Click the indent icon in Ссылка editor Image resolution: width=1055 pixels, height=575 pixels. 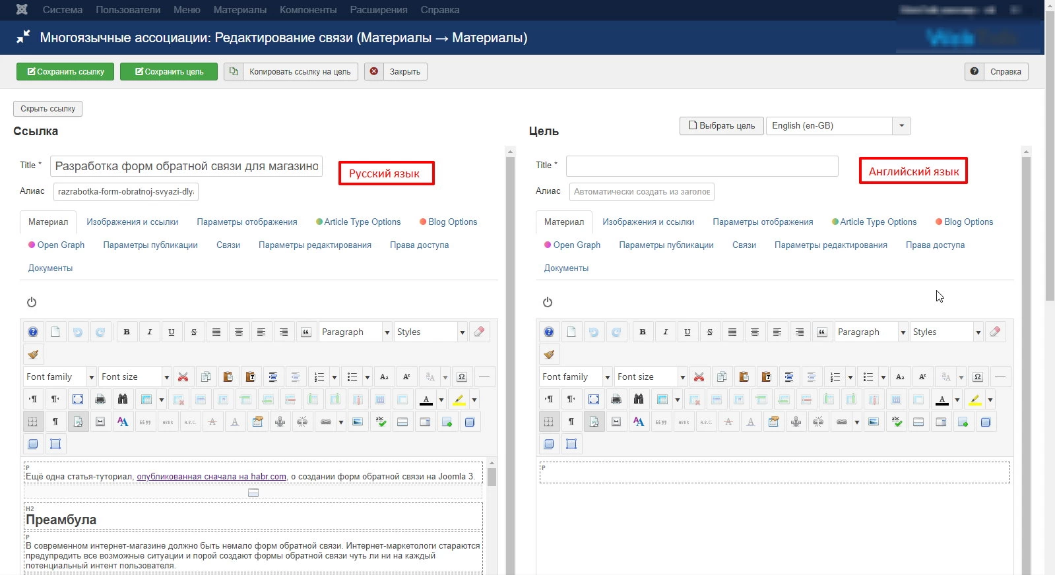(273, 377)
